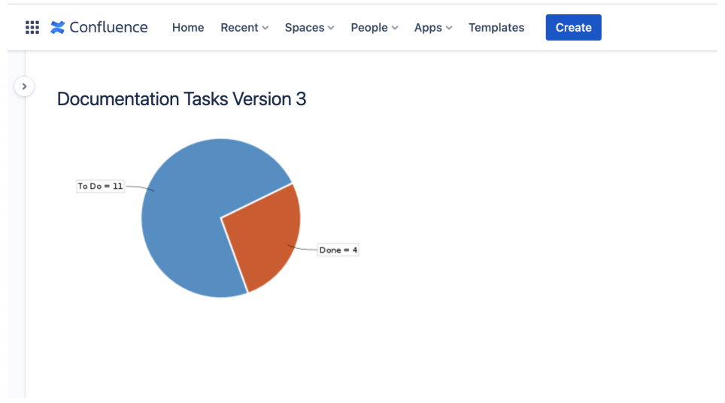The width and height of the screenshot is (725, 403).
Task: Open the Recent dropdown menu
Action: pyautogui.click(x=244, y=28)
